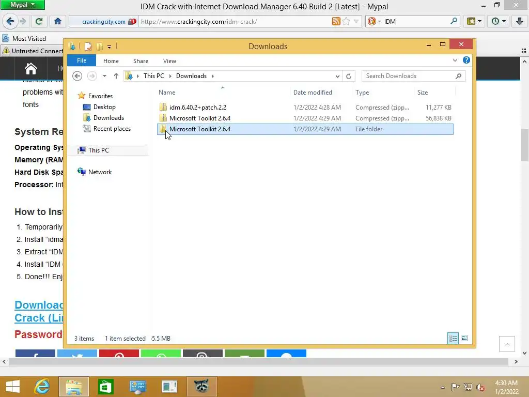Click site identity crackingcity.com badge

click(x=103, y=22)
